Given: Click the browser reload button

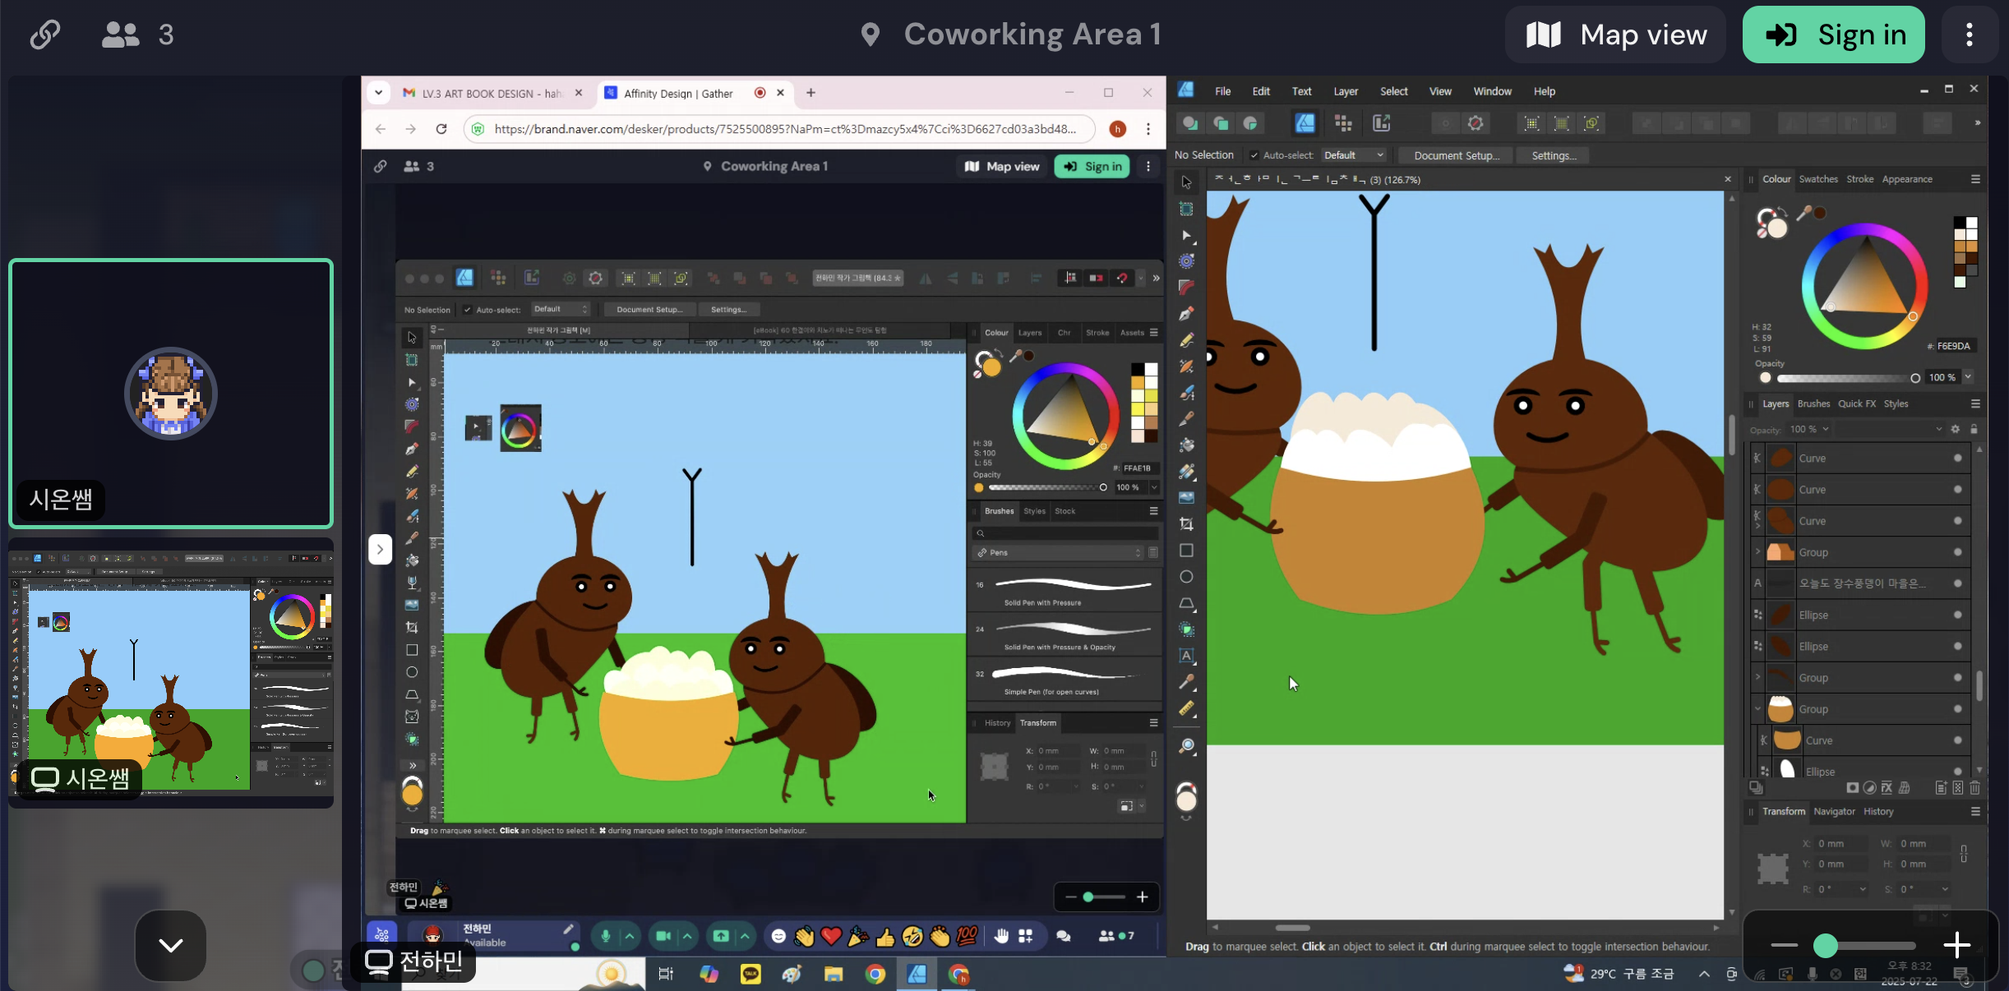Looking at the screenshot, I should coord(441,129).
